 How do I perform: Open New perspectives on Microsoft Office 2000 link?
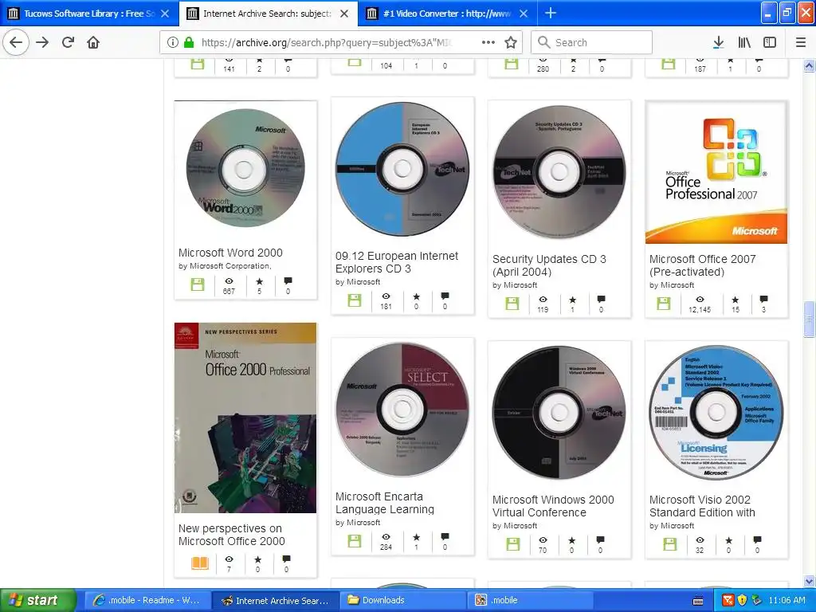tap(232, 535)
